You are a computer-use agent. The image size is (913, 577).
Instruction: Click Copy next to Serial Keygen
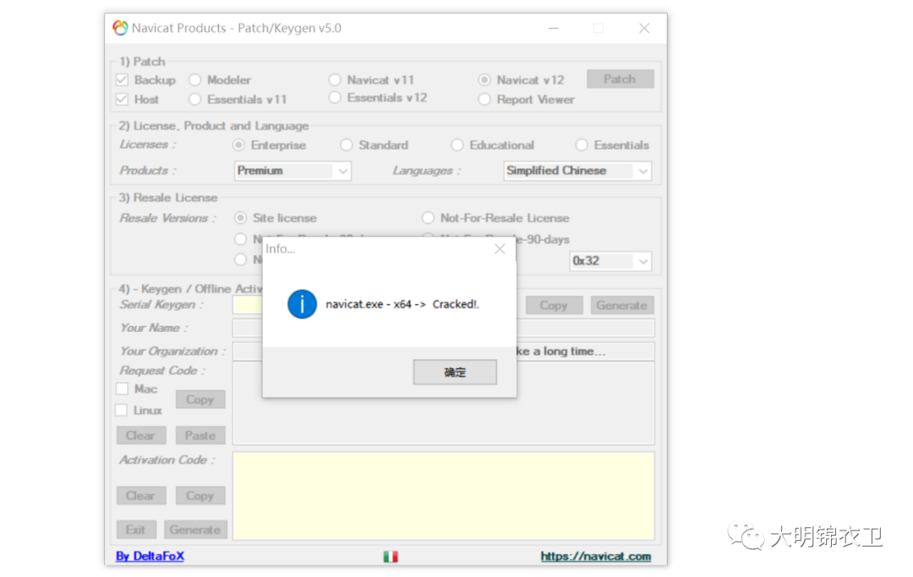pyautogui.click(x=554, y=305)
